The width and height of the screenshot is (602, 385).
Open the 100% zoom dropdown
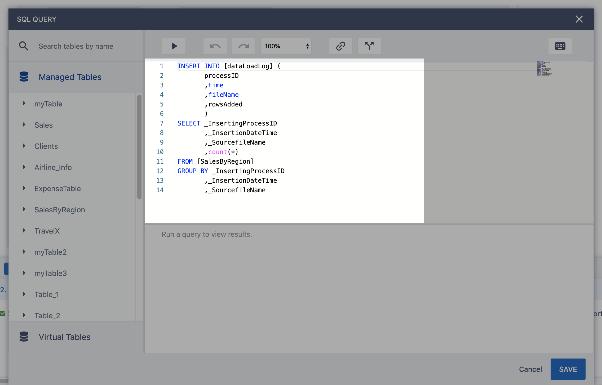[x=286, y=46]
